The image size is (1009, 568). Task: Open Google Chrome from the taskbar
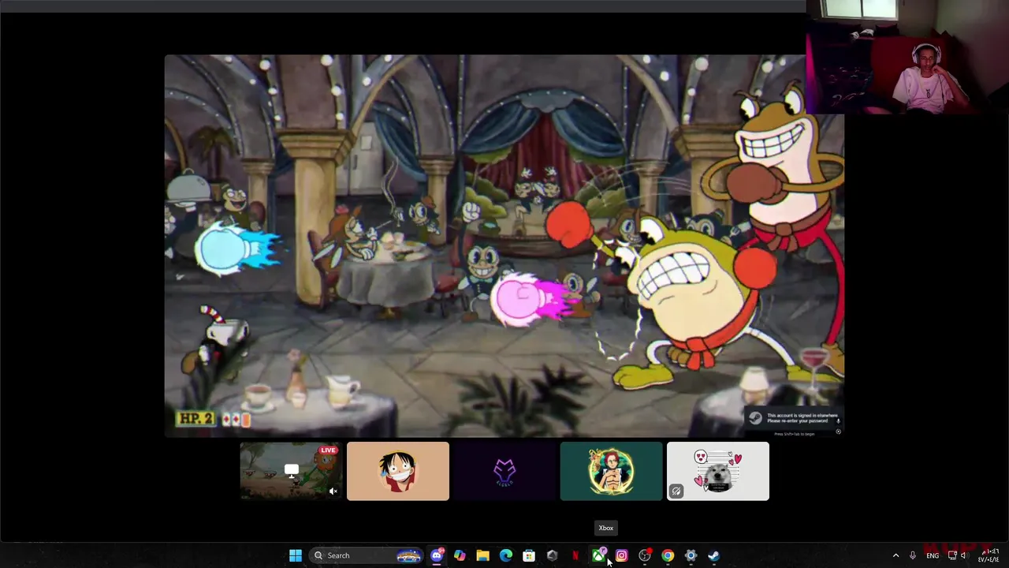[x=668, y=555]
